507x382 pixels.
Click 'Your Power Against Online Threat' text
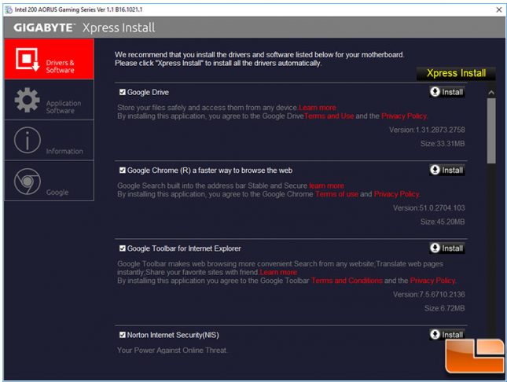(x=172, y=351)
